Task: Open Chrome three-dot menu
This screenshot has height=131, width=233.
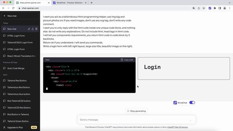Action: [x=230, y=8]
